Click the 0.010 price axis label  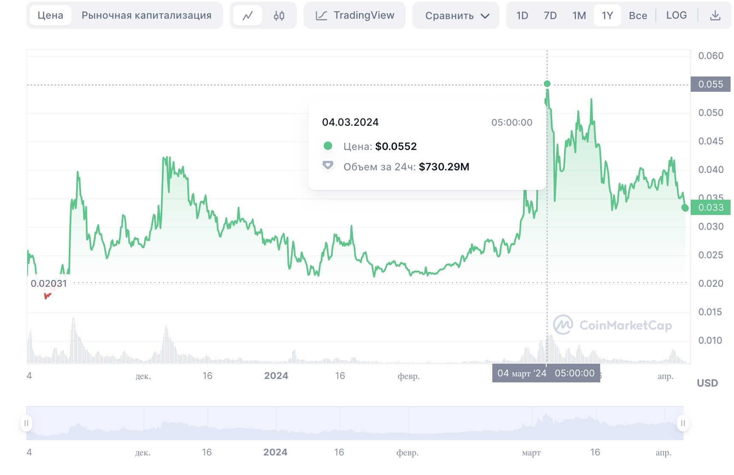(x=710, y=340)
